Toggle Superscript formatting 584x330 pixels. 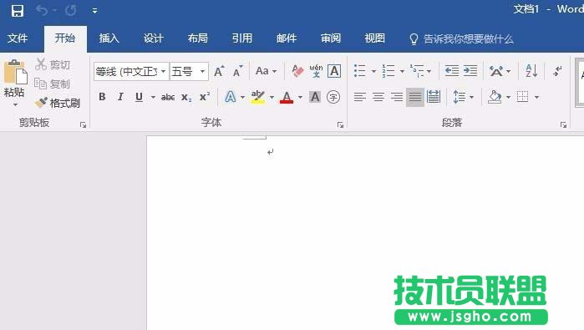pyautogui.click(x=205, y=97)
